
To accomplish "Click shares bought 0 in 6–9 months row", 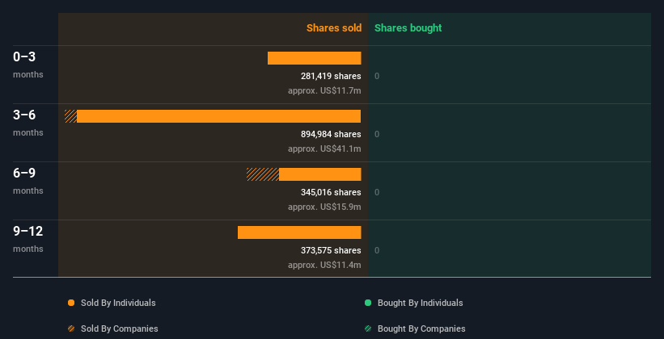I will (x=377, y=193).
